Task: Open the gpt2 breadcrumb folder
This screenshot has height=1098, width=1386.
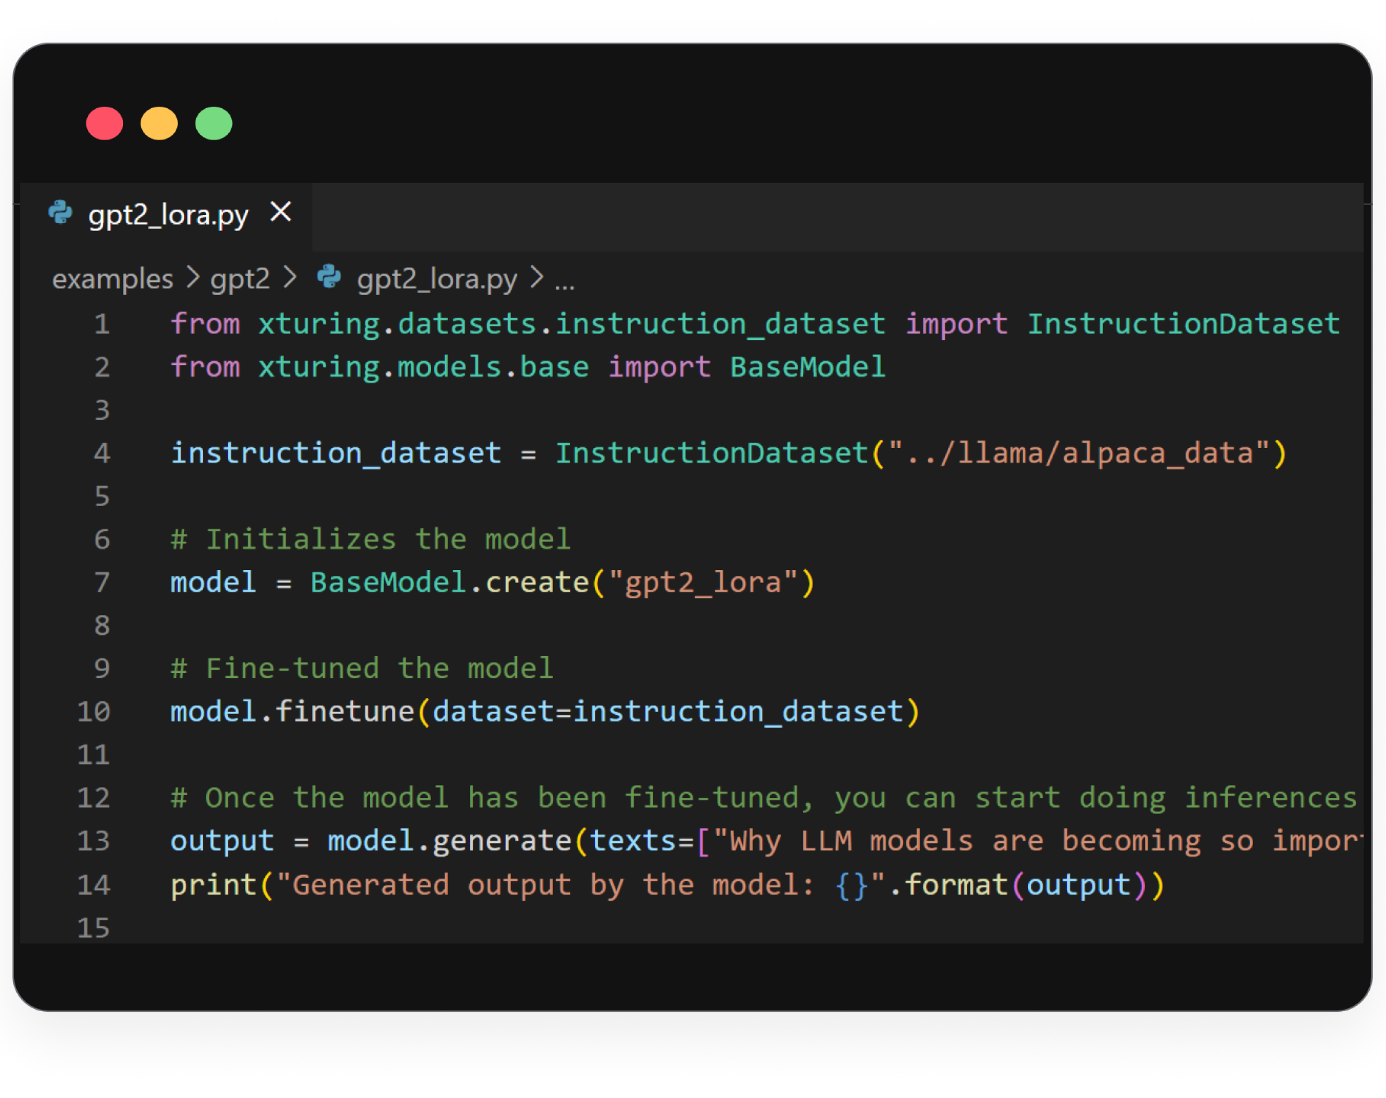Action: (240, 279)
